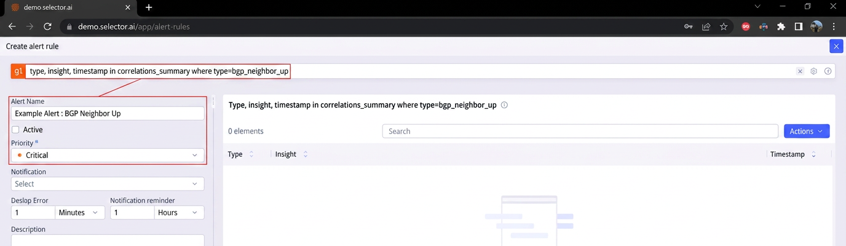
Task: Go back with browser back arrow
Action: [x=12, y=27]
